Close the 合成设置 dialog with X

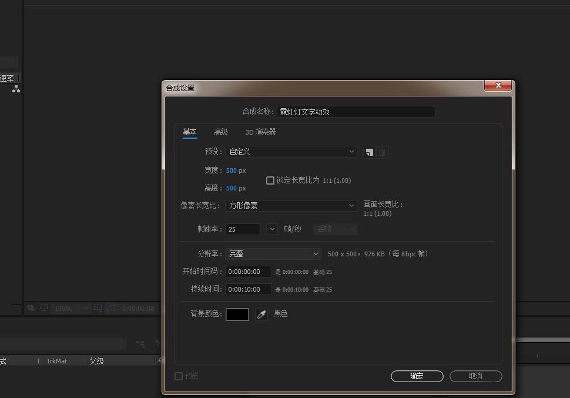coord(498,86)
